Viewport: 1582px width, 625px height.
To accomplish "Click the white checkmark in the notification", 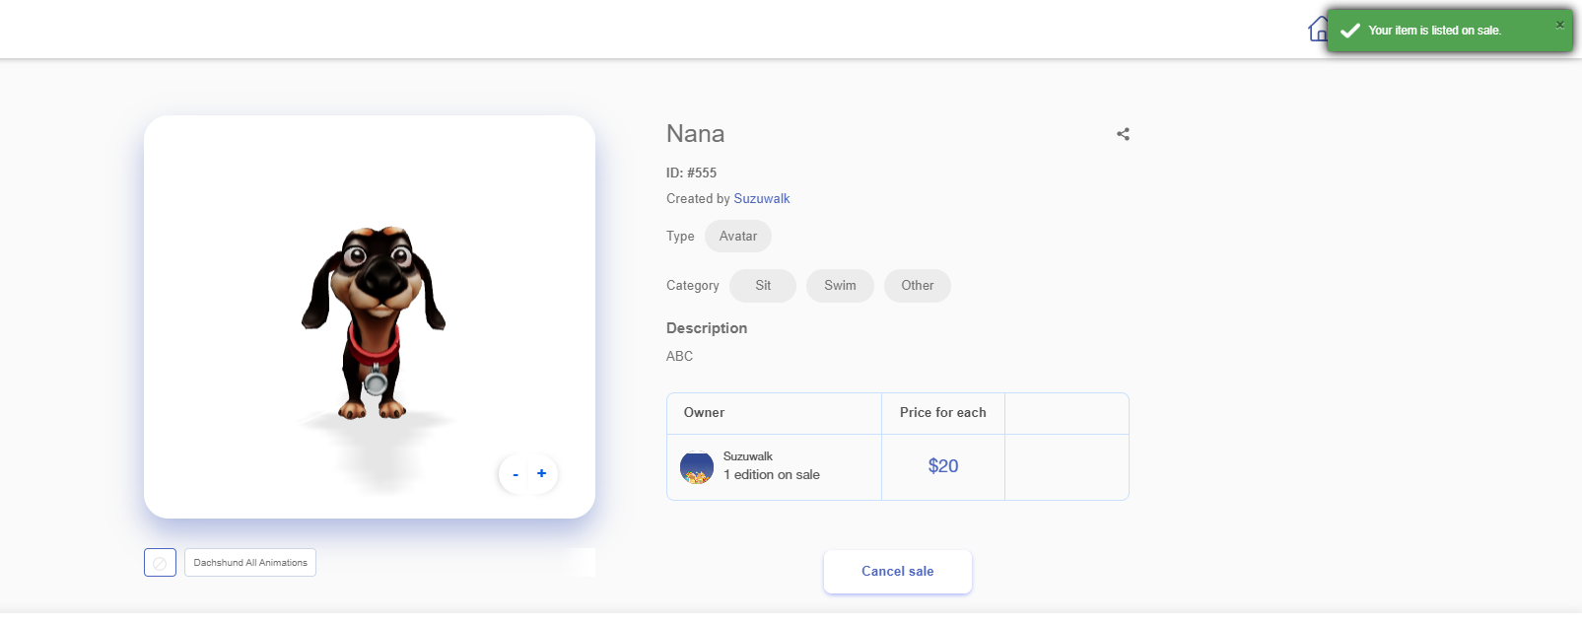I will (x=1350, y=31).
